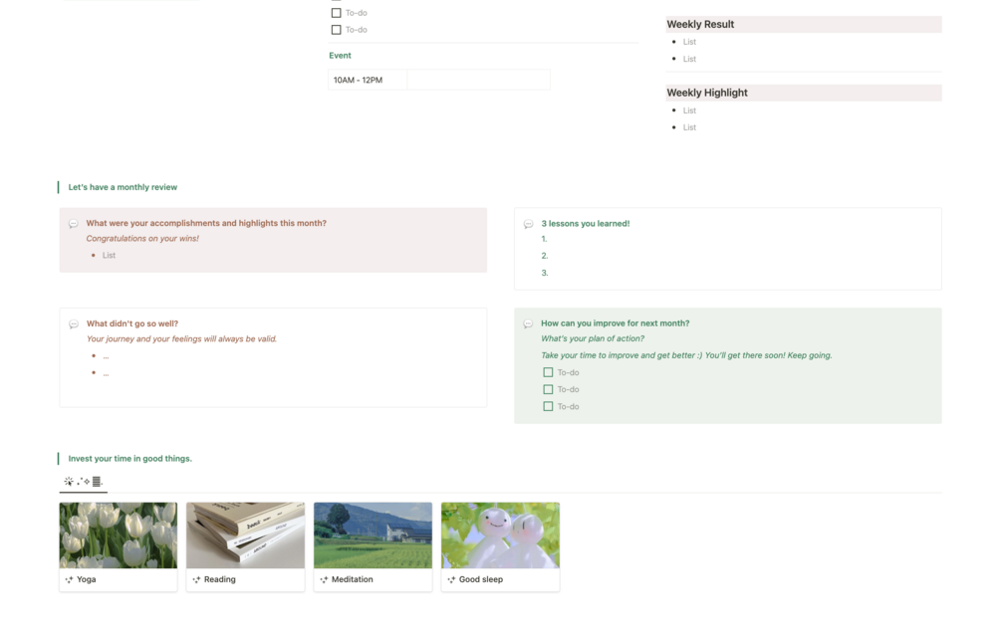This screenshot has height=635, width=1001.
Task: Click first ellipsis bullet under What didn't go well
Action: (x=106, y=356)
